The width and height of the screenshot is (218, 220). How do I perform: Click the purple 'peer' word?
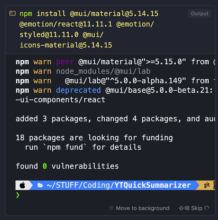click(x=65, y=62)
